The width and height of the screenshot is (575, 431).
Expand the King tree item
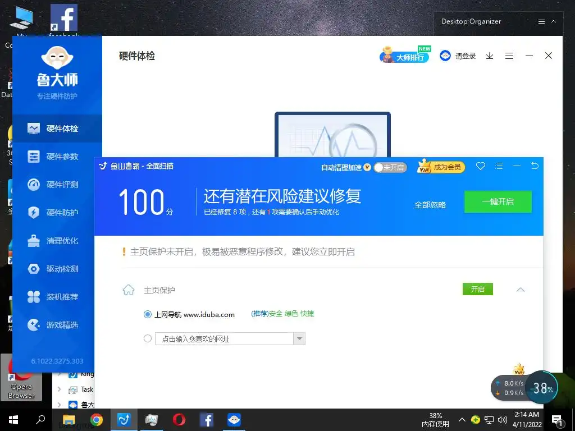(x=60, y=374)
